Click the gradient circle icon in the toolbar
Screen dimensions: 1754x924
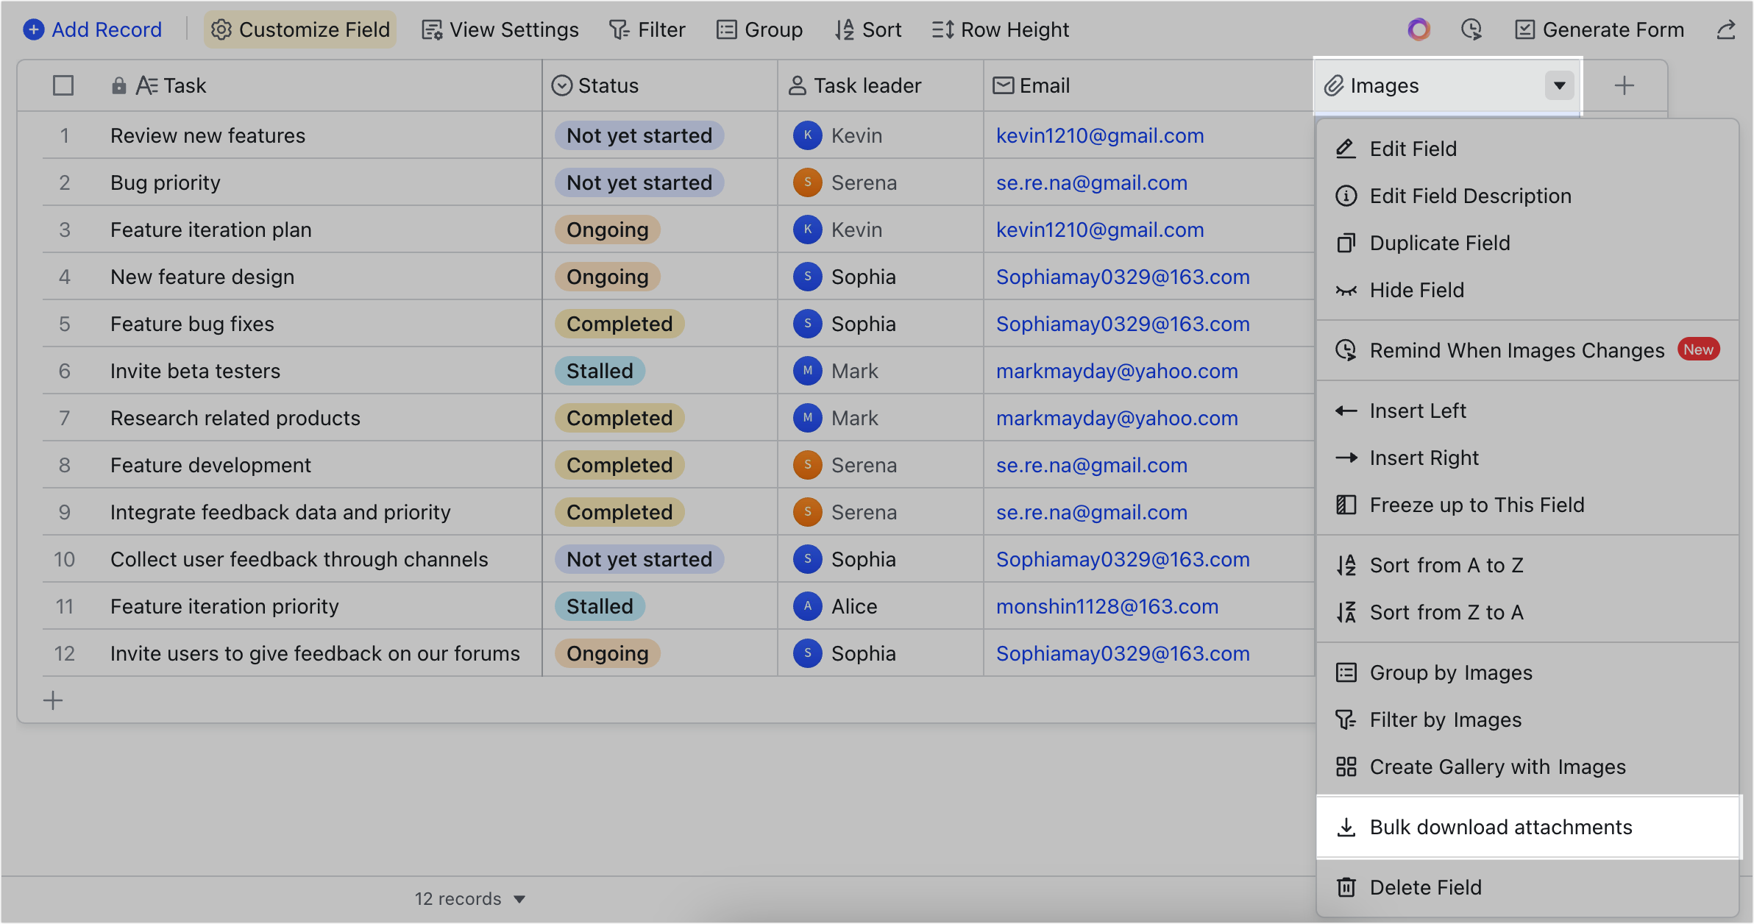pyautogui.click(x=1418, y=29)
